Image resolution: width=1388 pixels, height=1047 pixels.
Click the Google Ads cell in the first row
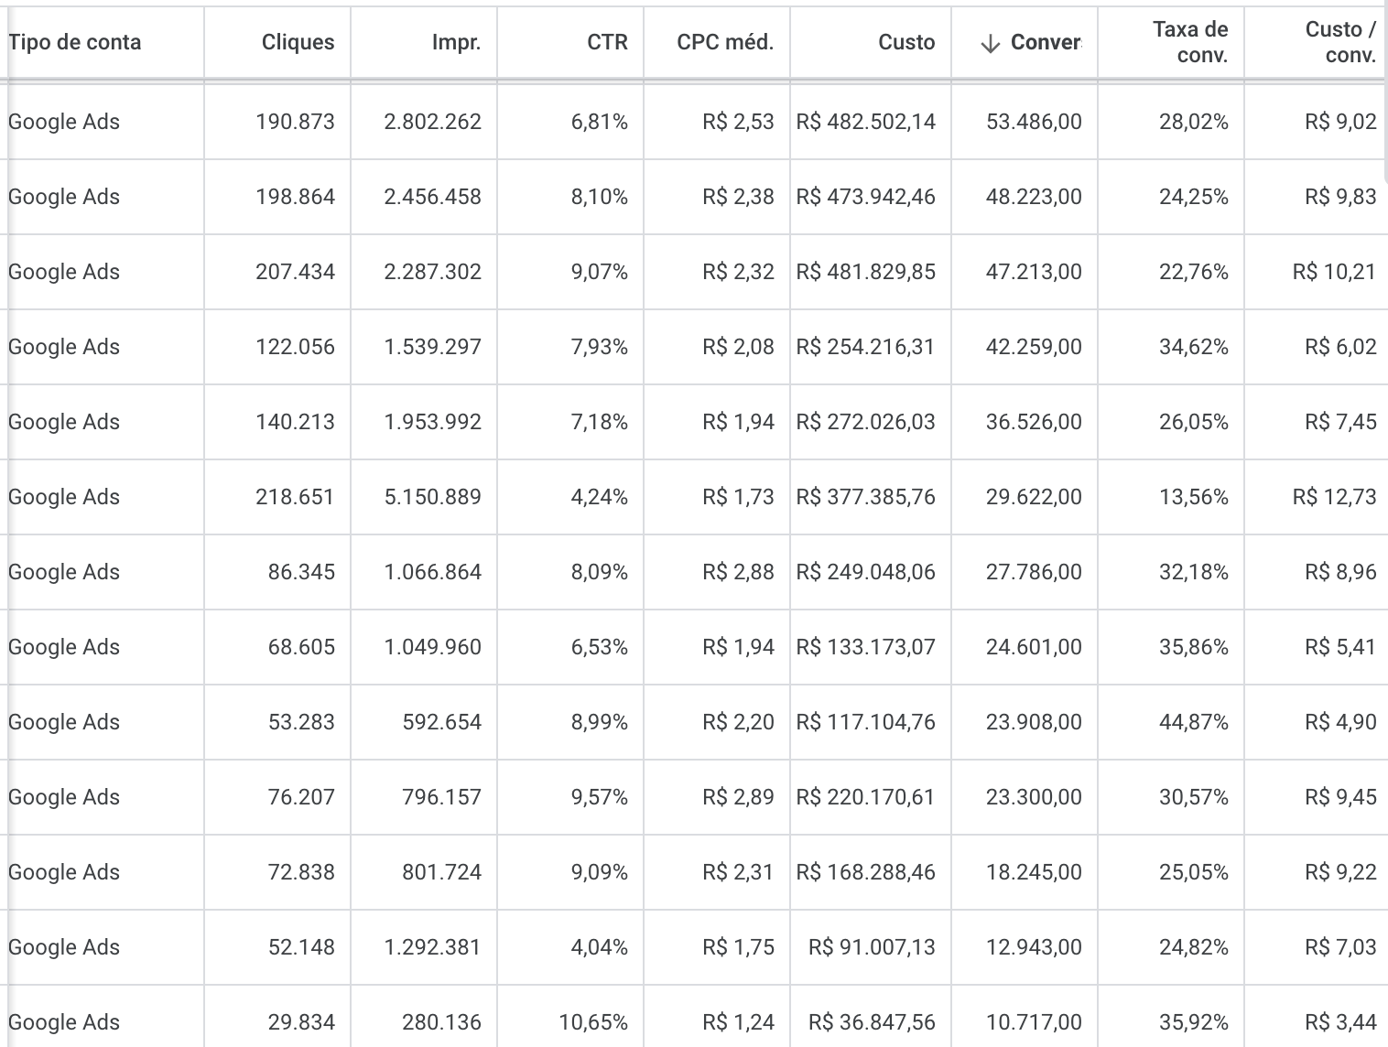point(64,122)
